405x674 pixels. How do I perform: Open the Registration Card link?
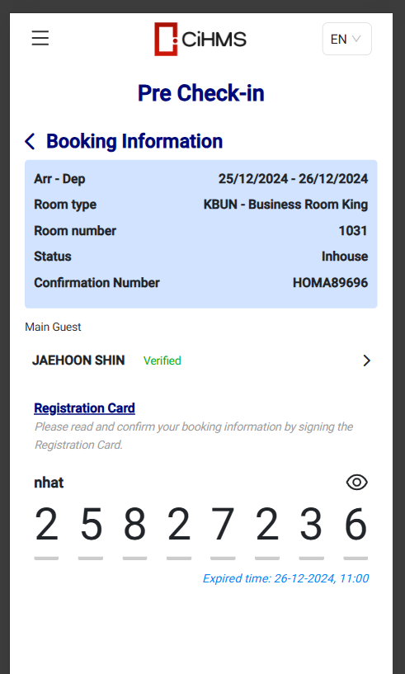pos(84,408)
